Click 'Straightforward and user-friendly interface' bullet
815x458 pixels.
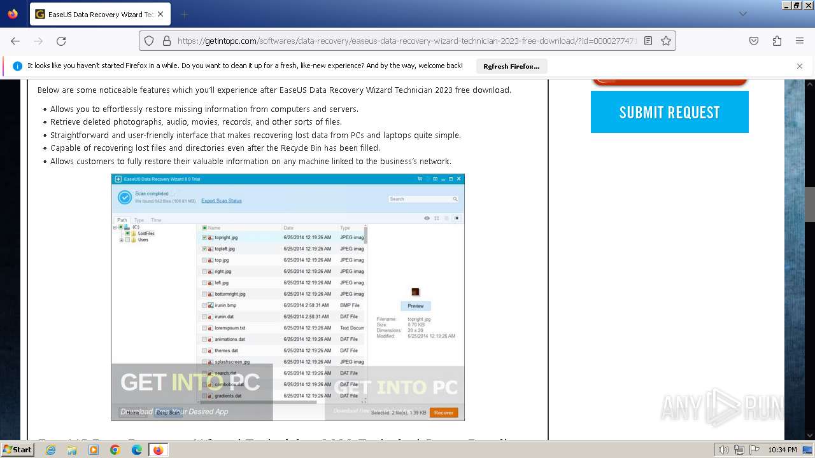point(255,135)
